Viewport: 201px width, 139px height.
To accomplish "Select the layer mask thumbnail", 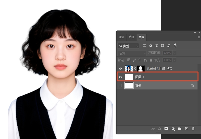I will [140, 68].
